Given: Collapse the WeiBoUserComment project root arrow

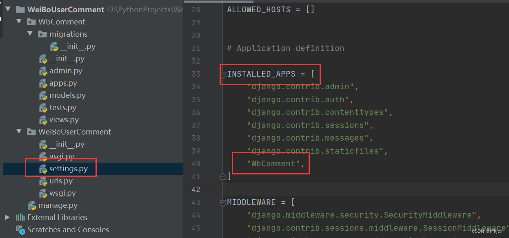Looking at the screenshot, I should coord(8,9).
